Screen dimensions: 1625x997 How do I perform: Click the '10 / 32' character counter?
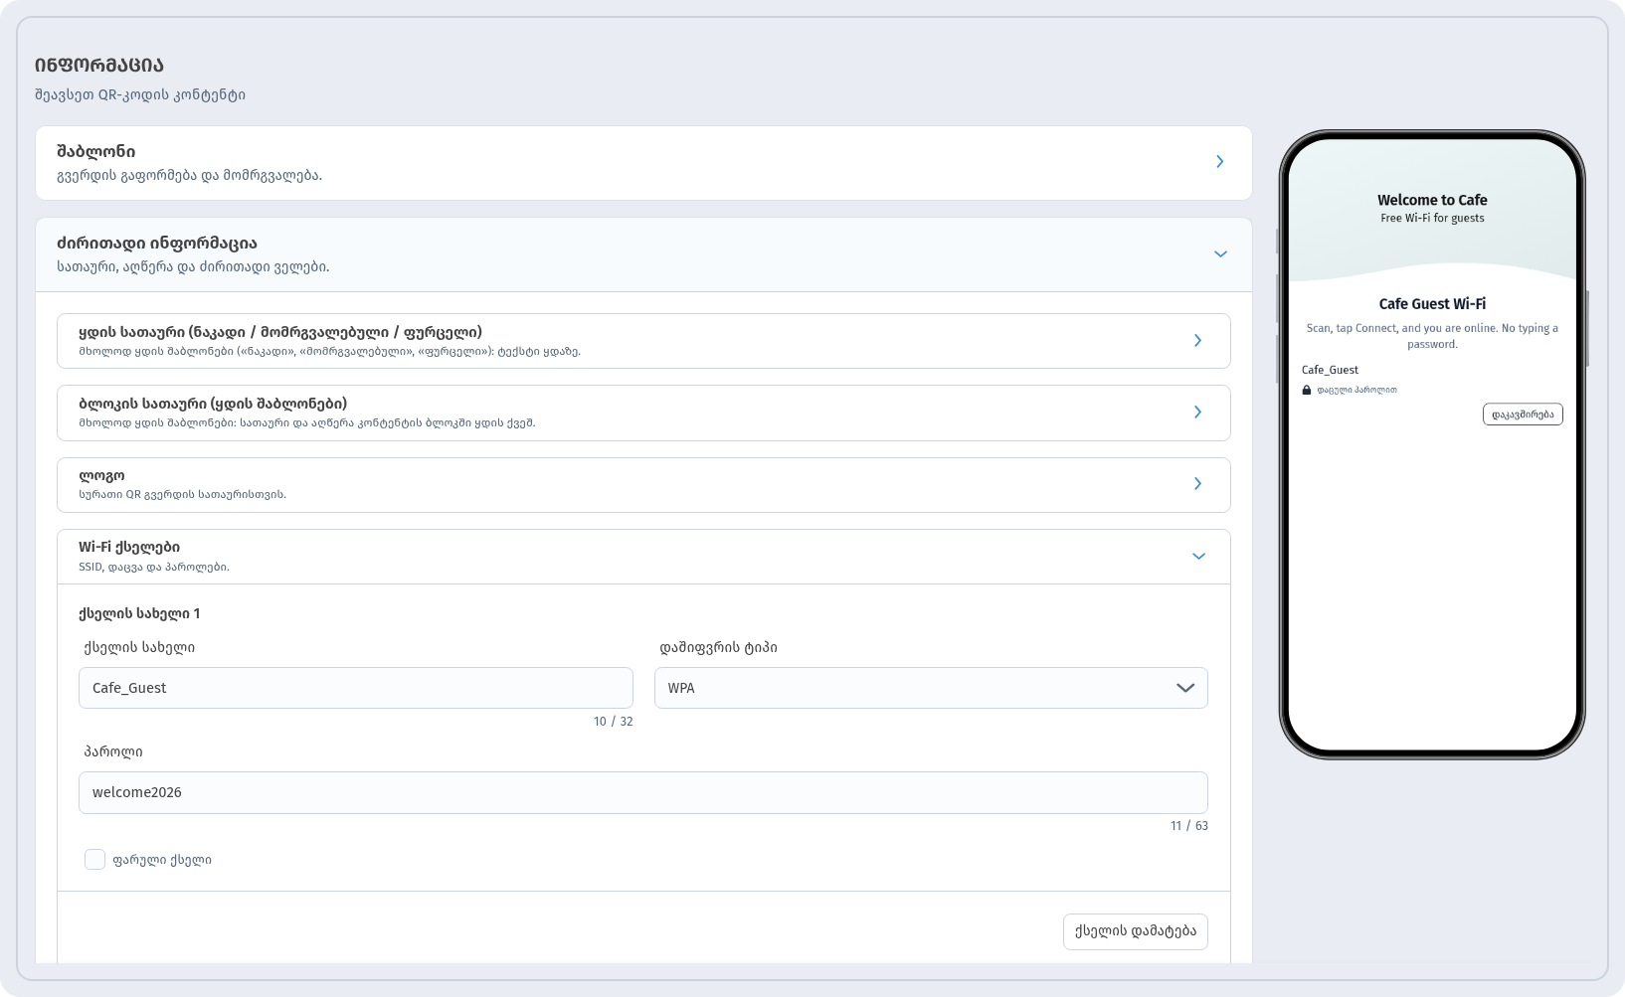(613, 722)
